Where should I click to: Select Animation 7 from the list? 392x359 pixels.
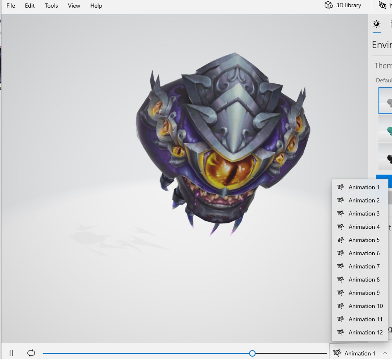[x=360, y=267]
